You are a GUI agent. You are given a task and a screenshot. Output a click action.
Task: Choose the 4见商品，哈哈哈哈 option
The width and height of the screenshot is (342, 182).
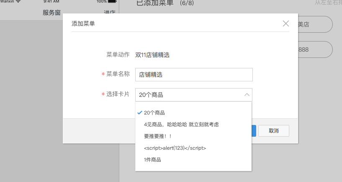pos(181,125)
